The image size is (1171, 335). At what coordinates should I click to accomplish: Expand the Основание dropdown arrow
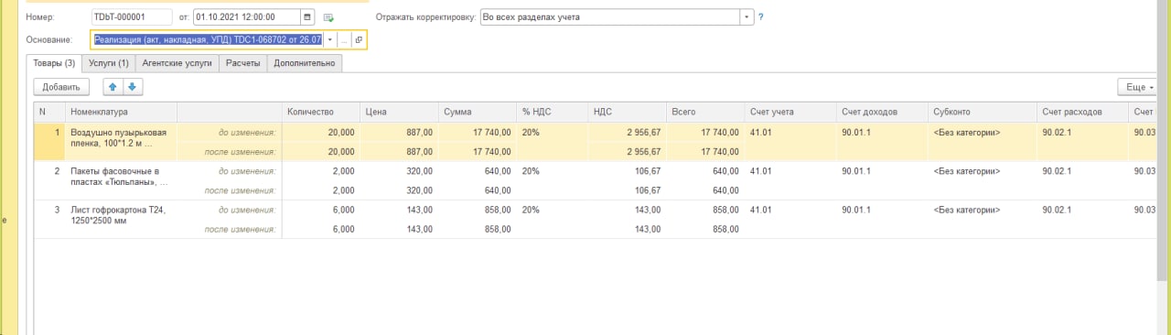click(329, 40)
